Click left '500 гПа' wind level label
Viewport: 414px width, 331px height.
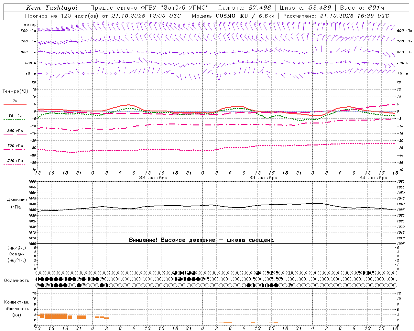28,31
